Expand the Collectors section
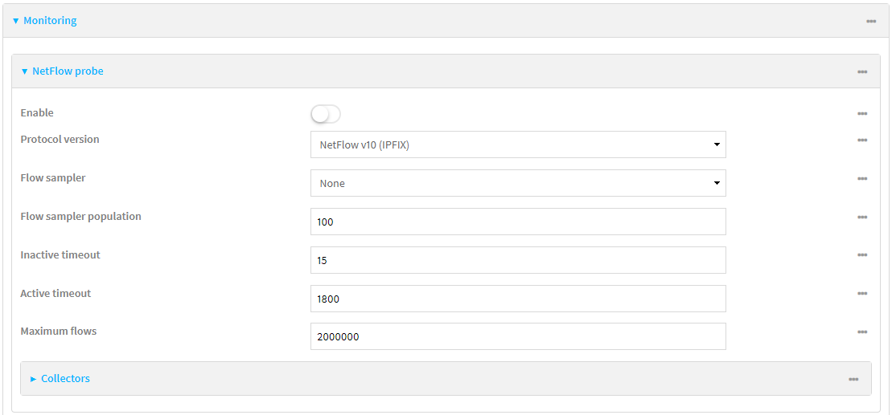The image size is (892, 415). 64,378
